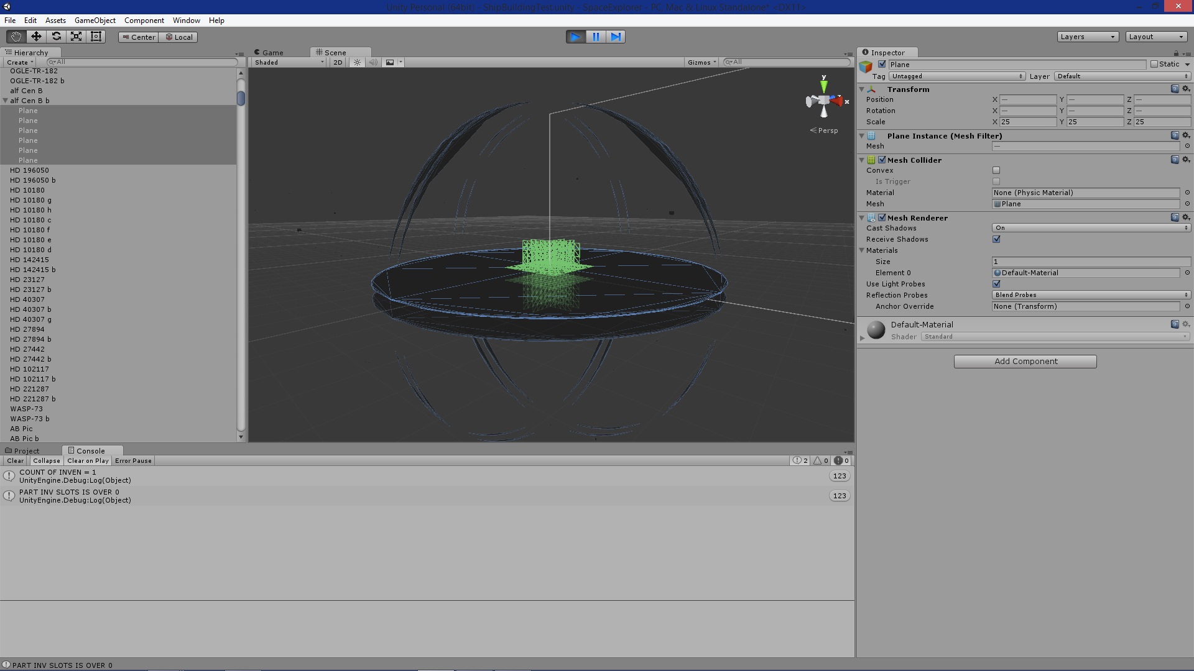The height and width of the screenshot is (671, 1194).
Task: Switch to the Project tab
Action: 27,451
